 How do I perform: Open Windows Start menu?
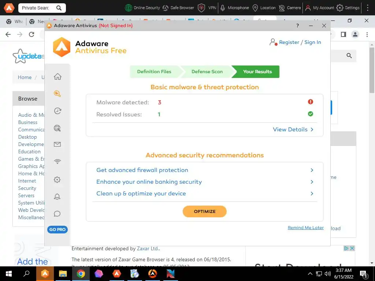point(9,274)
